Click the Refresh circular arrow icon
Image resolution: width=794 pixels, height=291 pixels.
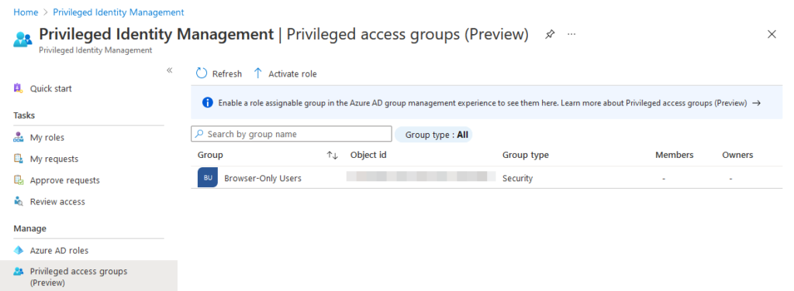[x=202, y=74]
